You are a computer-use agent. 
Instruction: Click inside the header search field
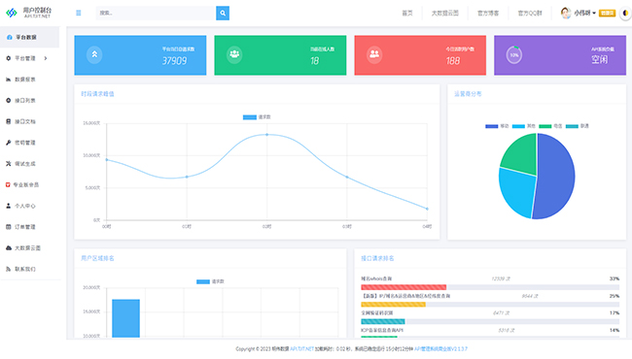click(x=156, y=13)
